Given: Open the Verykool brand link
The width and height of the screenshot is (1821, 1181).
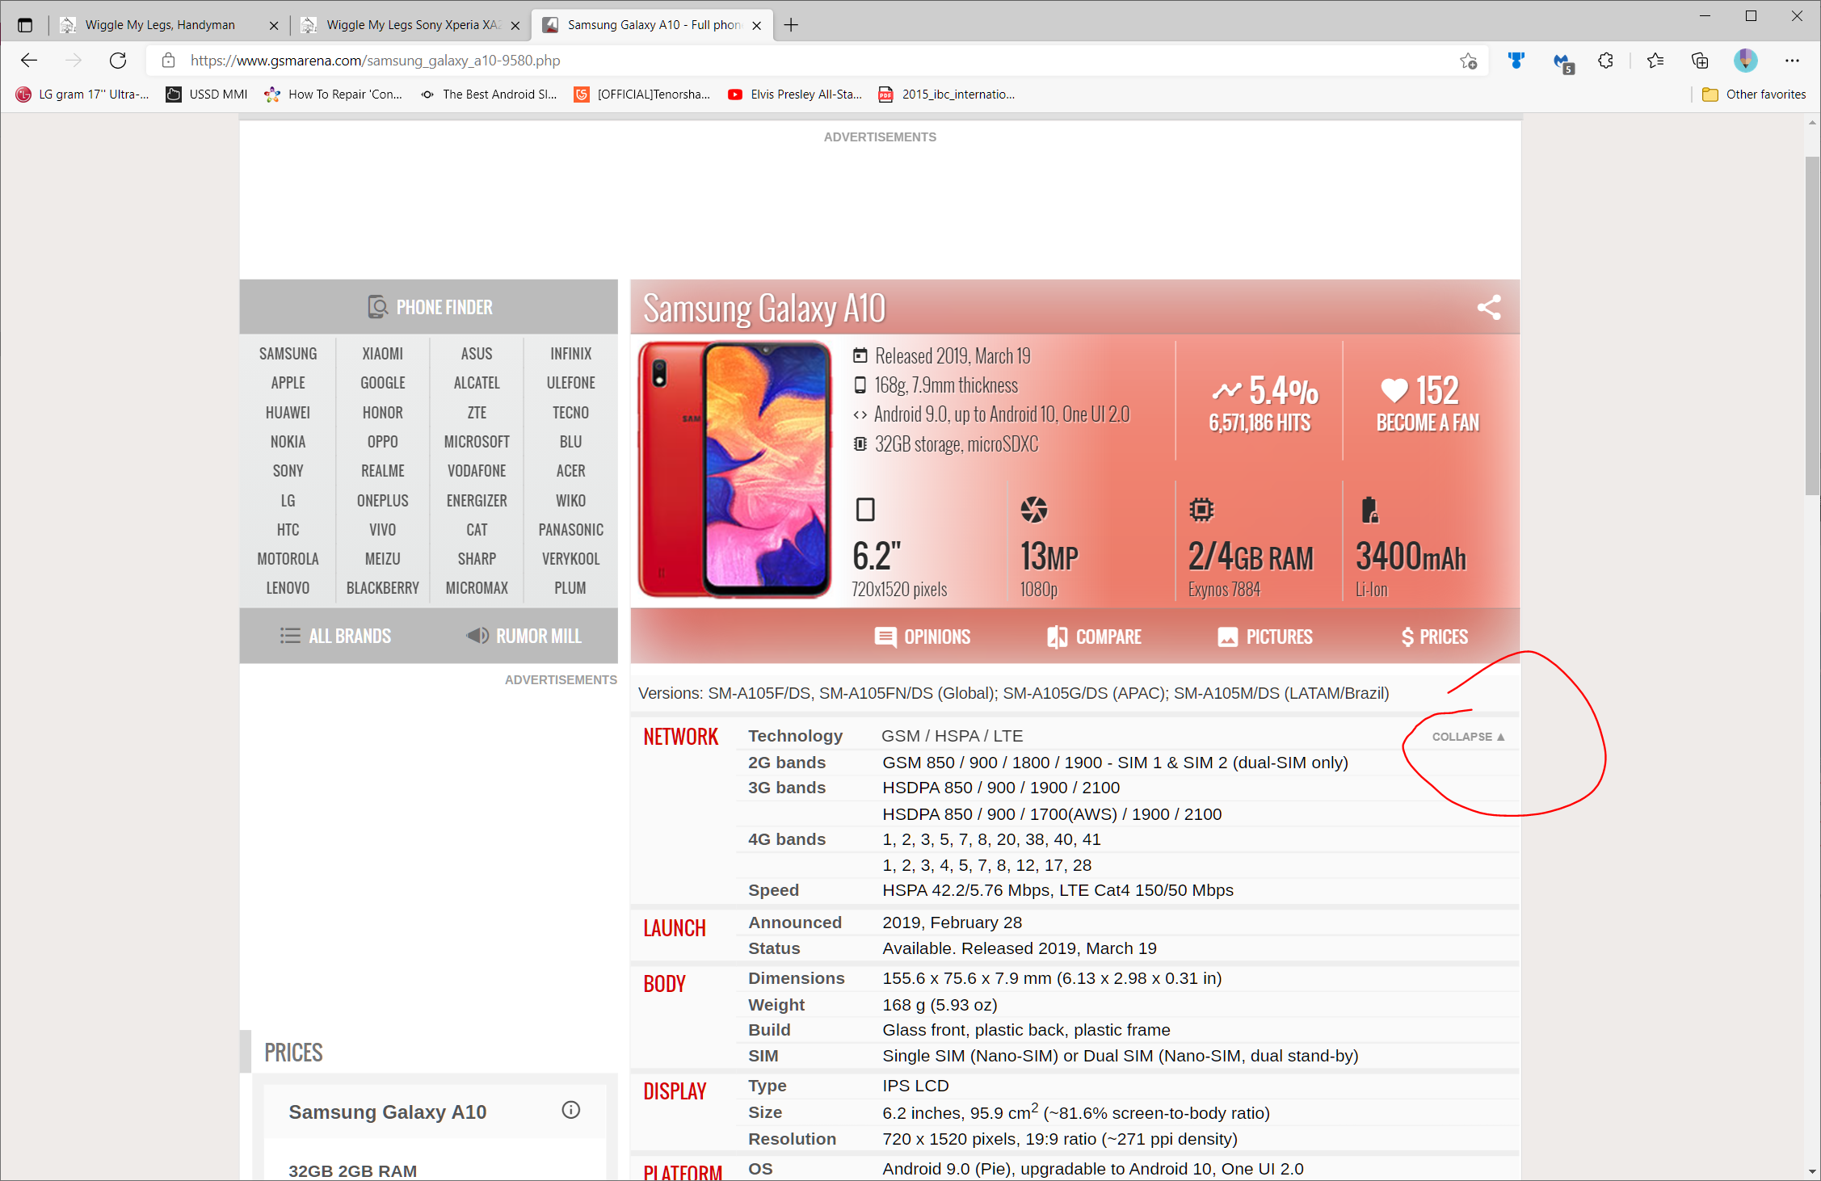Looking at the screenshot, I should (x=570, y=559).
